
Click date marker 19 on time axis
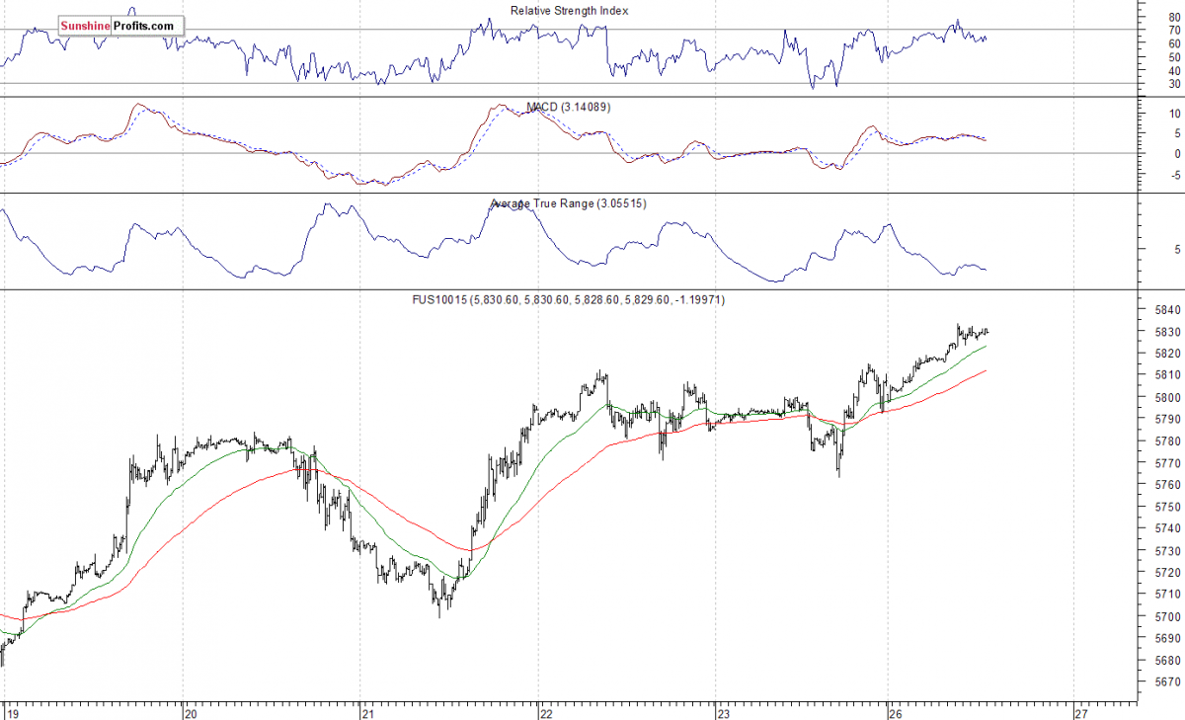pos(10,712)
